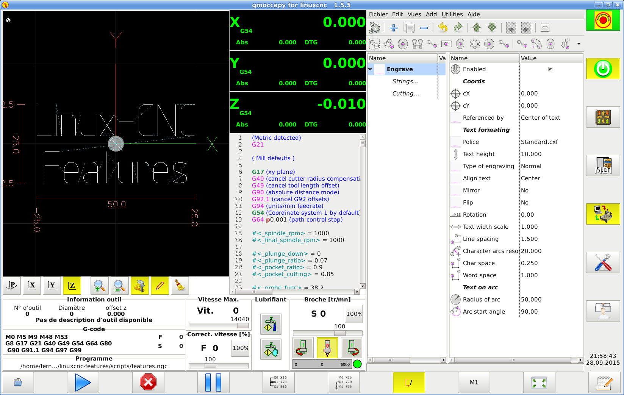Toggle fullscreen preview button
This screenshot has height=395, width=624.
point(539,383)
